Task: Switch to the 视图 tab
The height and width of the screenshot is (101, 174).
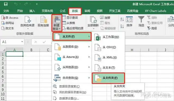Action: click(x=100, y=11)
